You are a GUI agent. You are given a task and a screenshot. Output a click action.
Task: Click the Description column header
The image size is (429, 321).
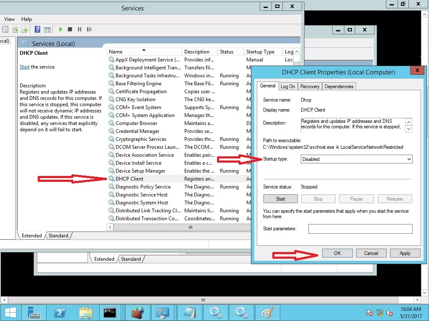click(199, 51)
